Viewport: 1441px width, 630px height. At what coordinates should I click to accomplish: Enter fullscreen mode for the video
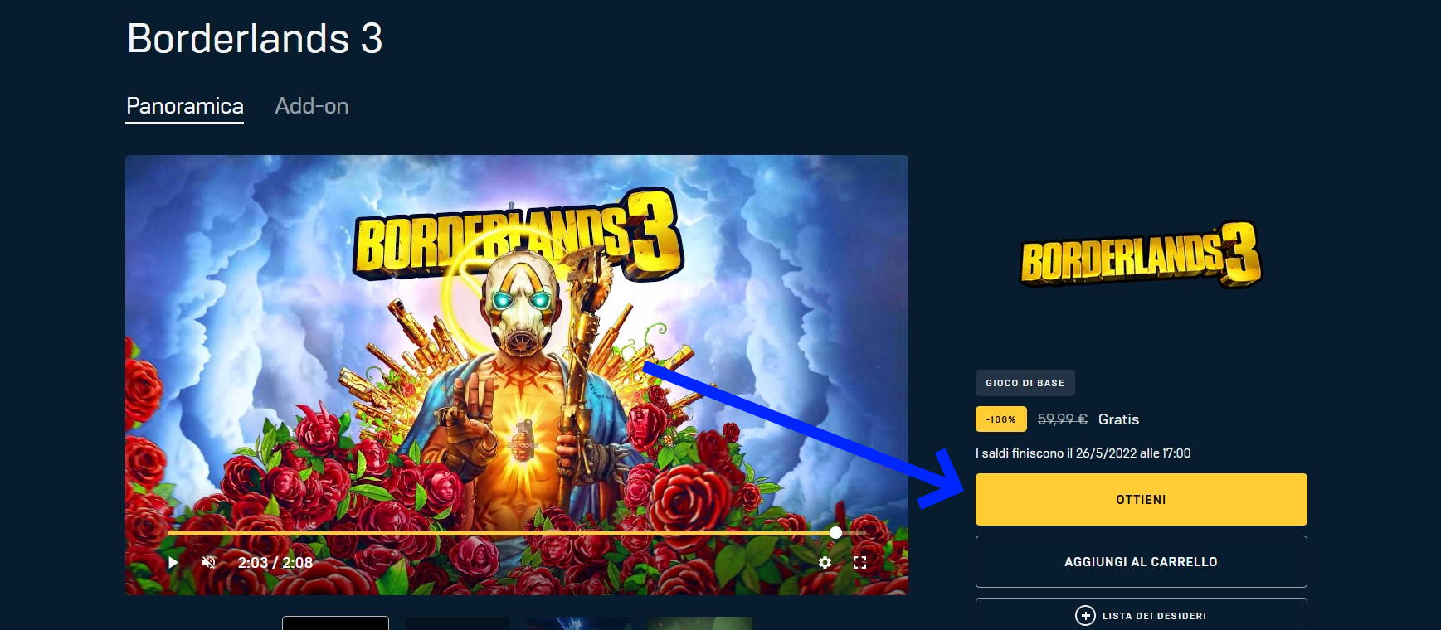pyautogui.click(x=860, y=562)
